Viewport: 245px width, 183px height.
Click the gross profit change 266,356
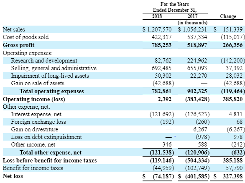(x=232, y=45)
